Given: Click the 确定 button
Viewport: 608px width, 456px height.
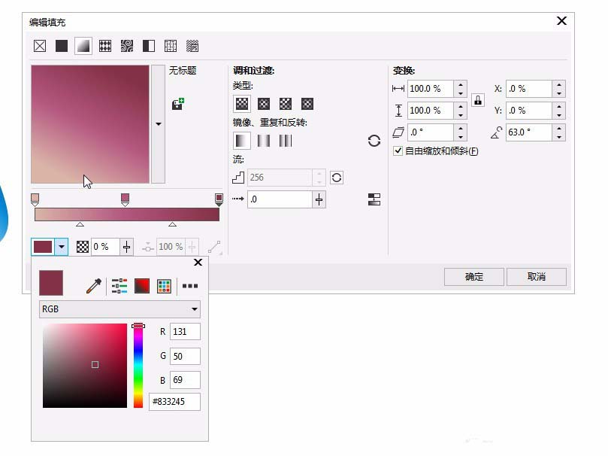Looking at the screenshot, I should coord(473,277).
